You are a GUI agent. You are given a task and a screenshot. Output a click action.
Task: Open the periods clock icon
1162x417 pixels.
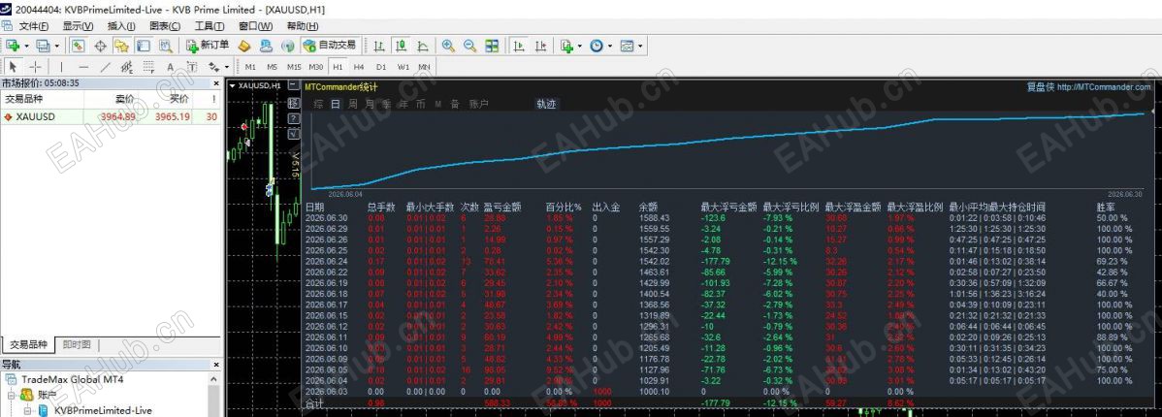pyautogui.click(x=597, y=46)
